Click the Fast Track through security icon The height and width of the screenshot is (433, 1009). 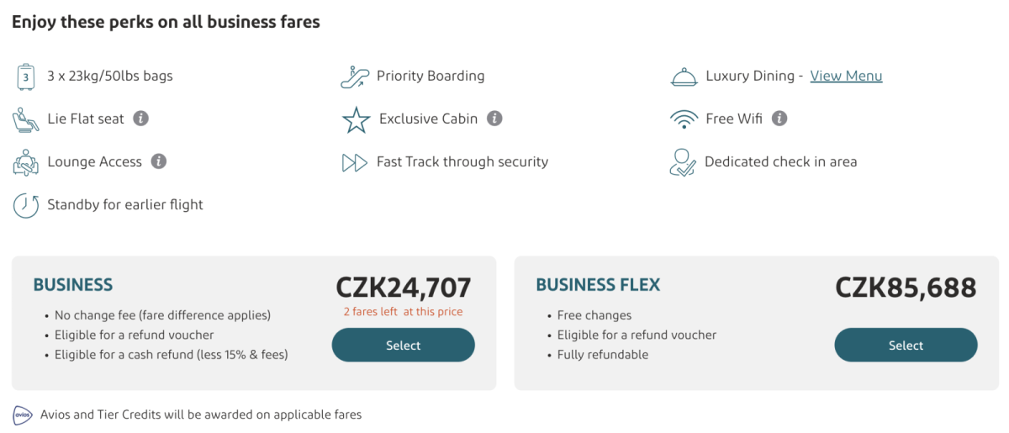coord(355,162)
